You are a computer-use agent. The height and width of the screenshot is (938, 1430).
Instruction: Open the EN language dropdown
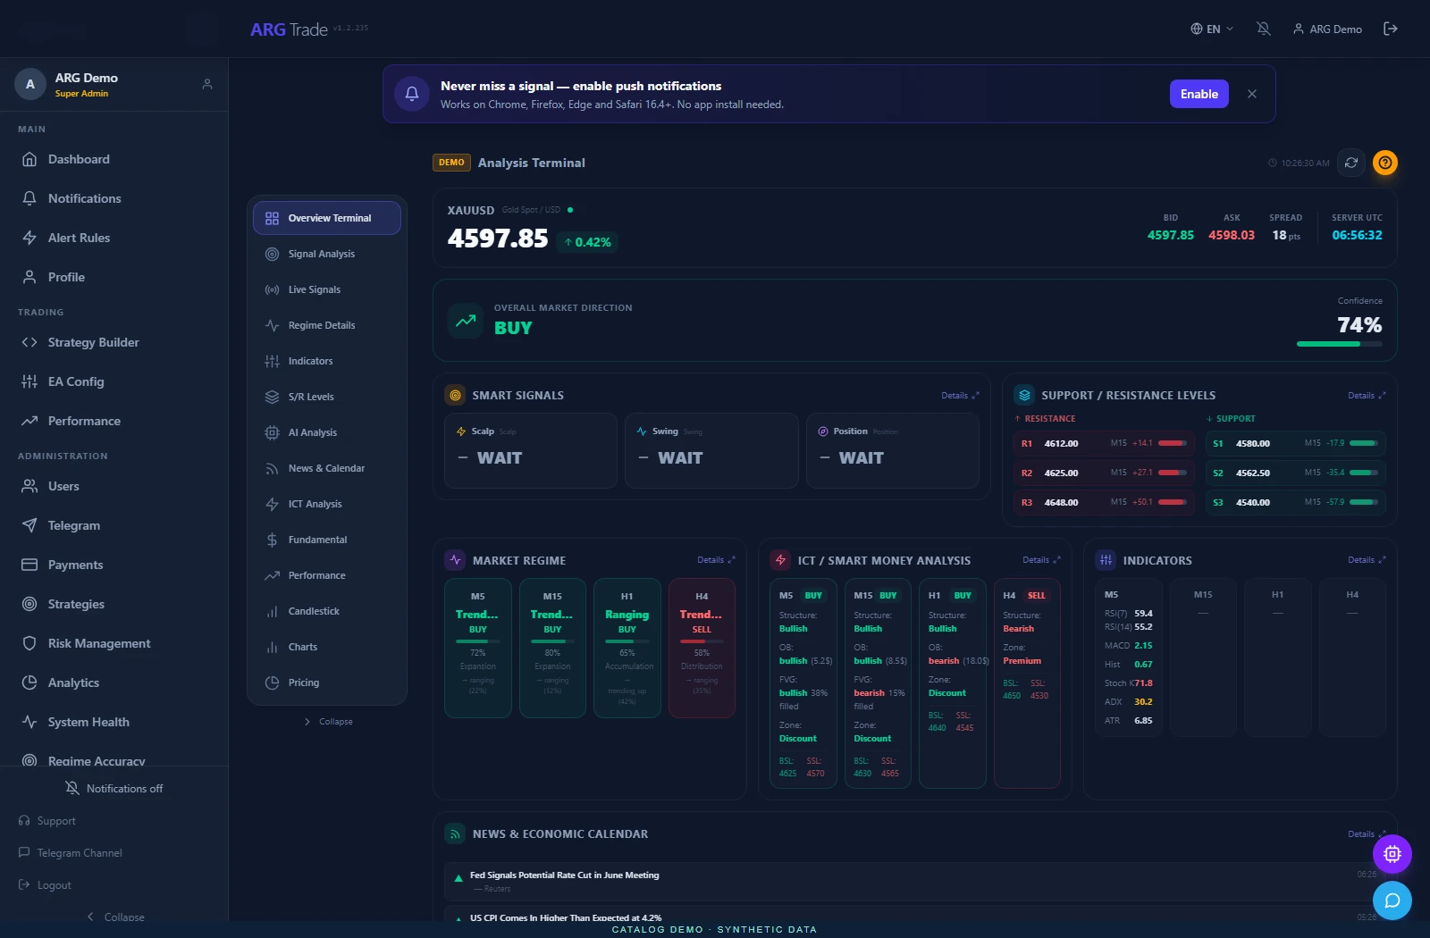[x=1212, y=29]
